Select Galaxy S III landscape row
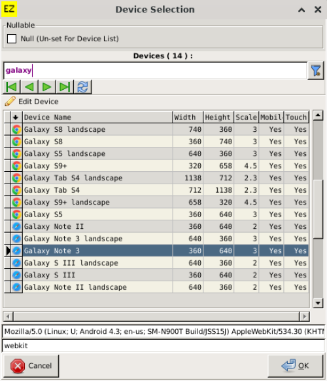The width and height of the screenshot is (327, 381). [156, 263]
